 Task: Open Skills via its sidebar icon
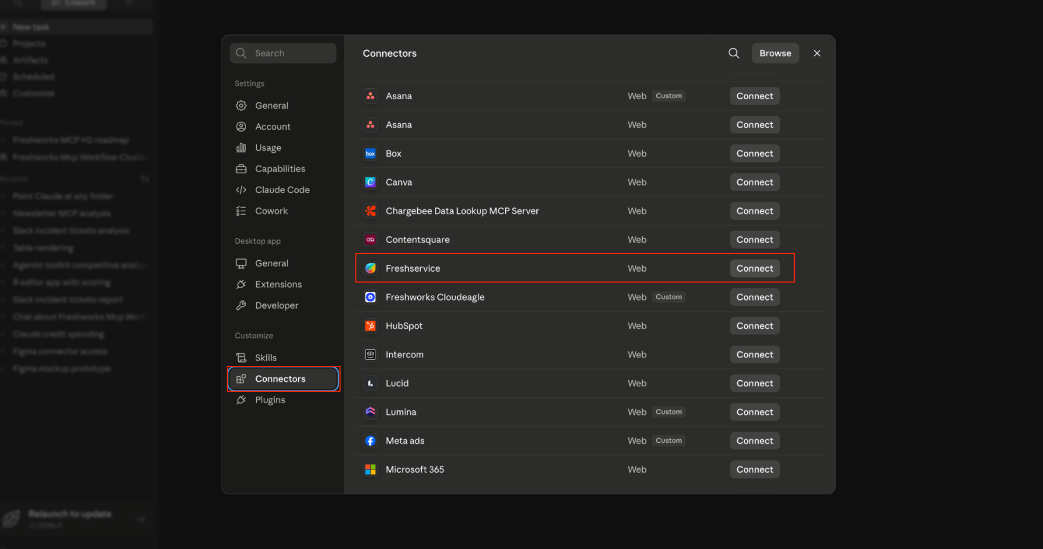pyautogui.click(x=241, y=357)
